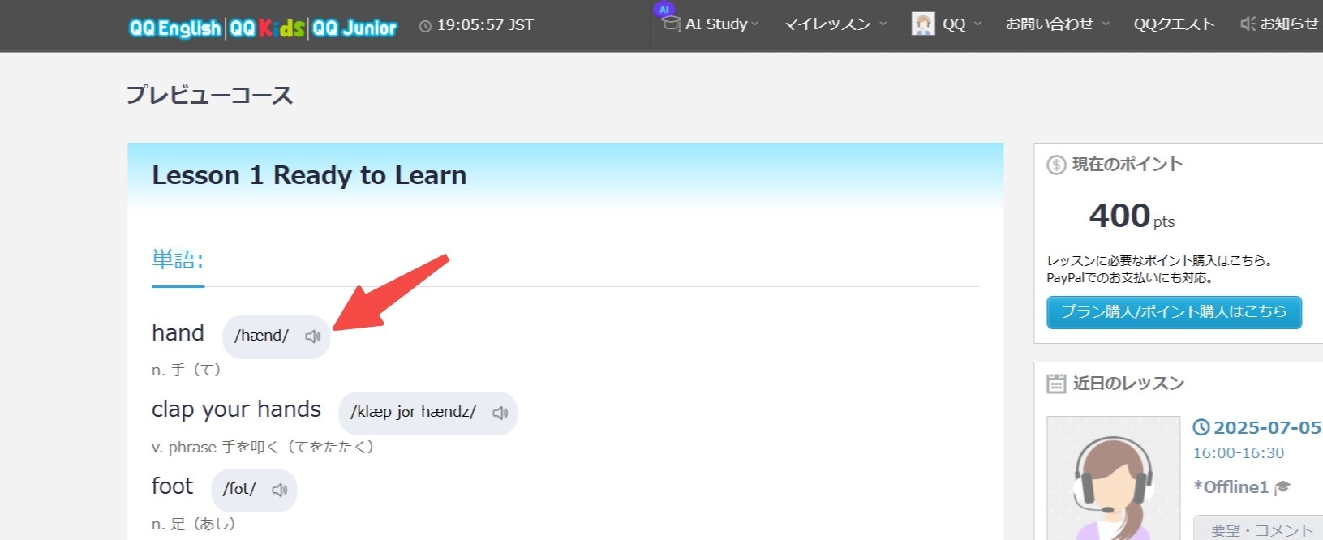Click the プラン購入/ポイント購入はこちら button
This screenshot has width=1323, height=540.
1174,312
